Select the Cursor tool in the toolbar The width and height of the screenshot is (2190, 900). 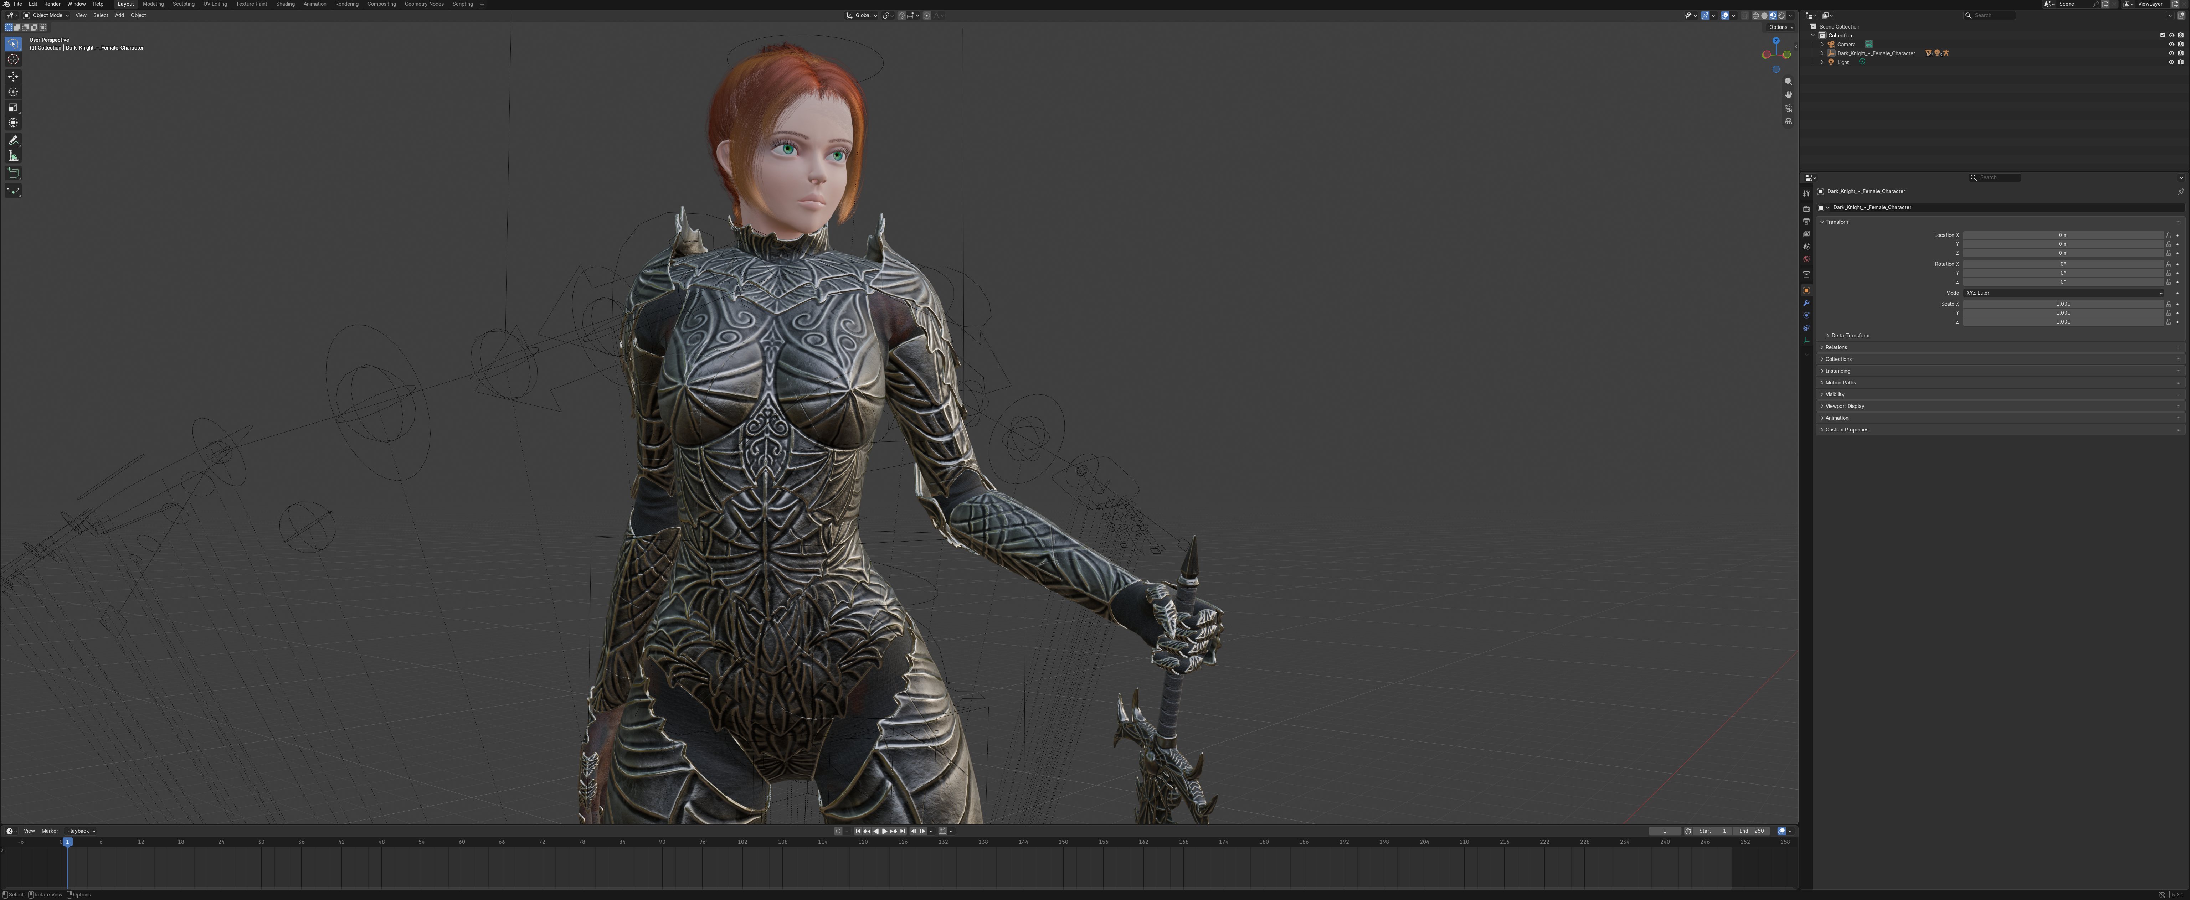point(13,60)
